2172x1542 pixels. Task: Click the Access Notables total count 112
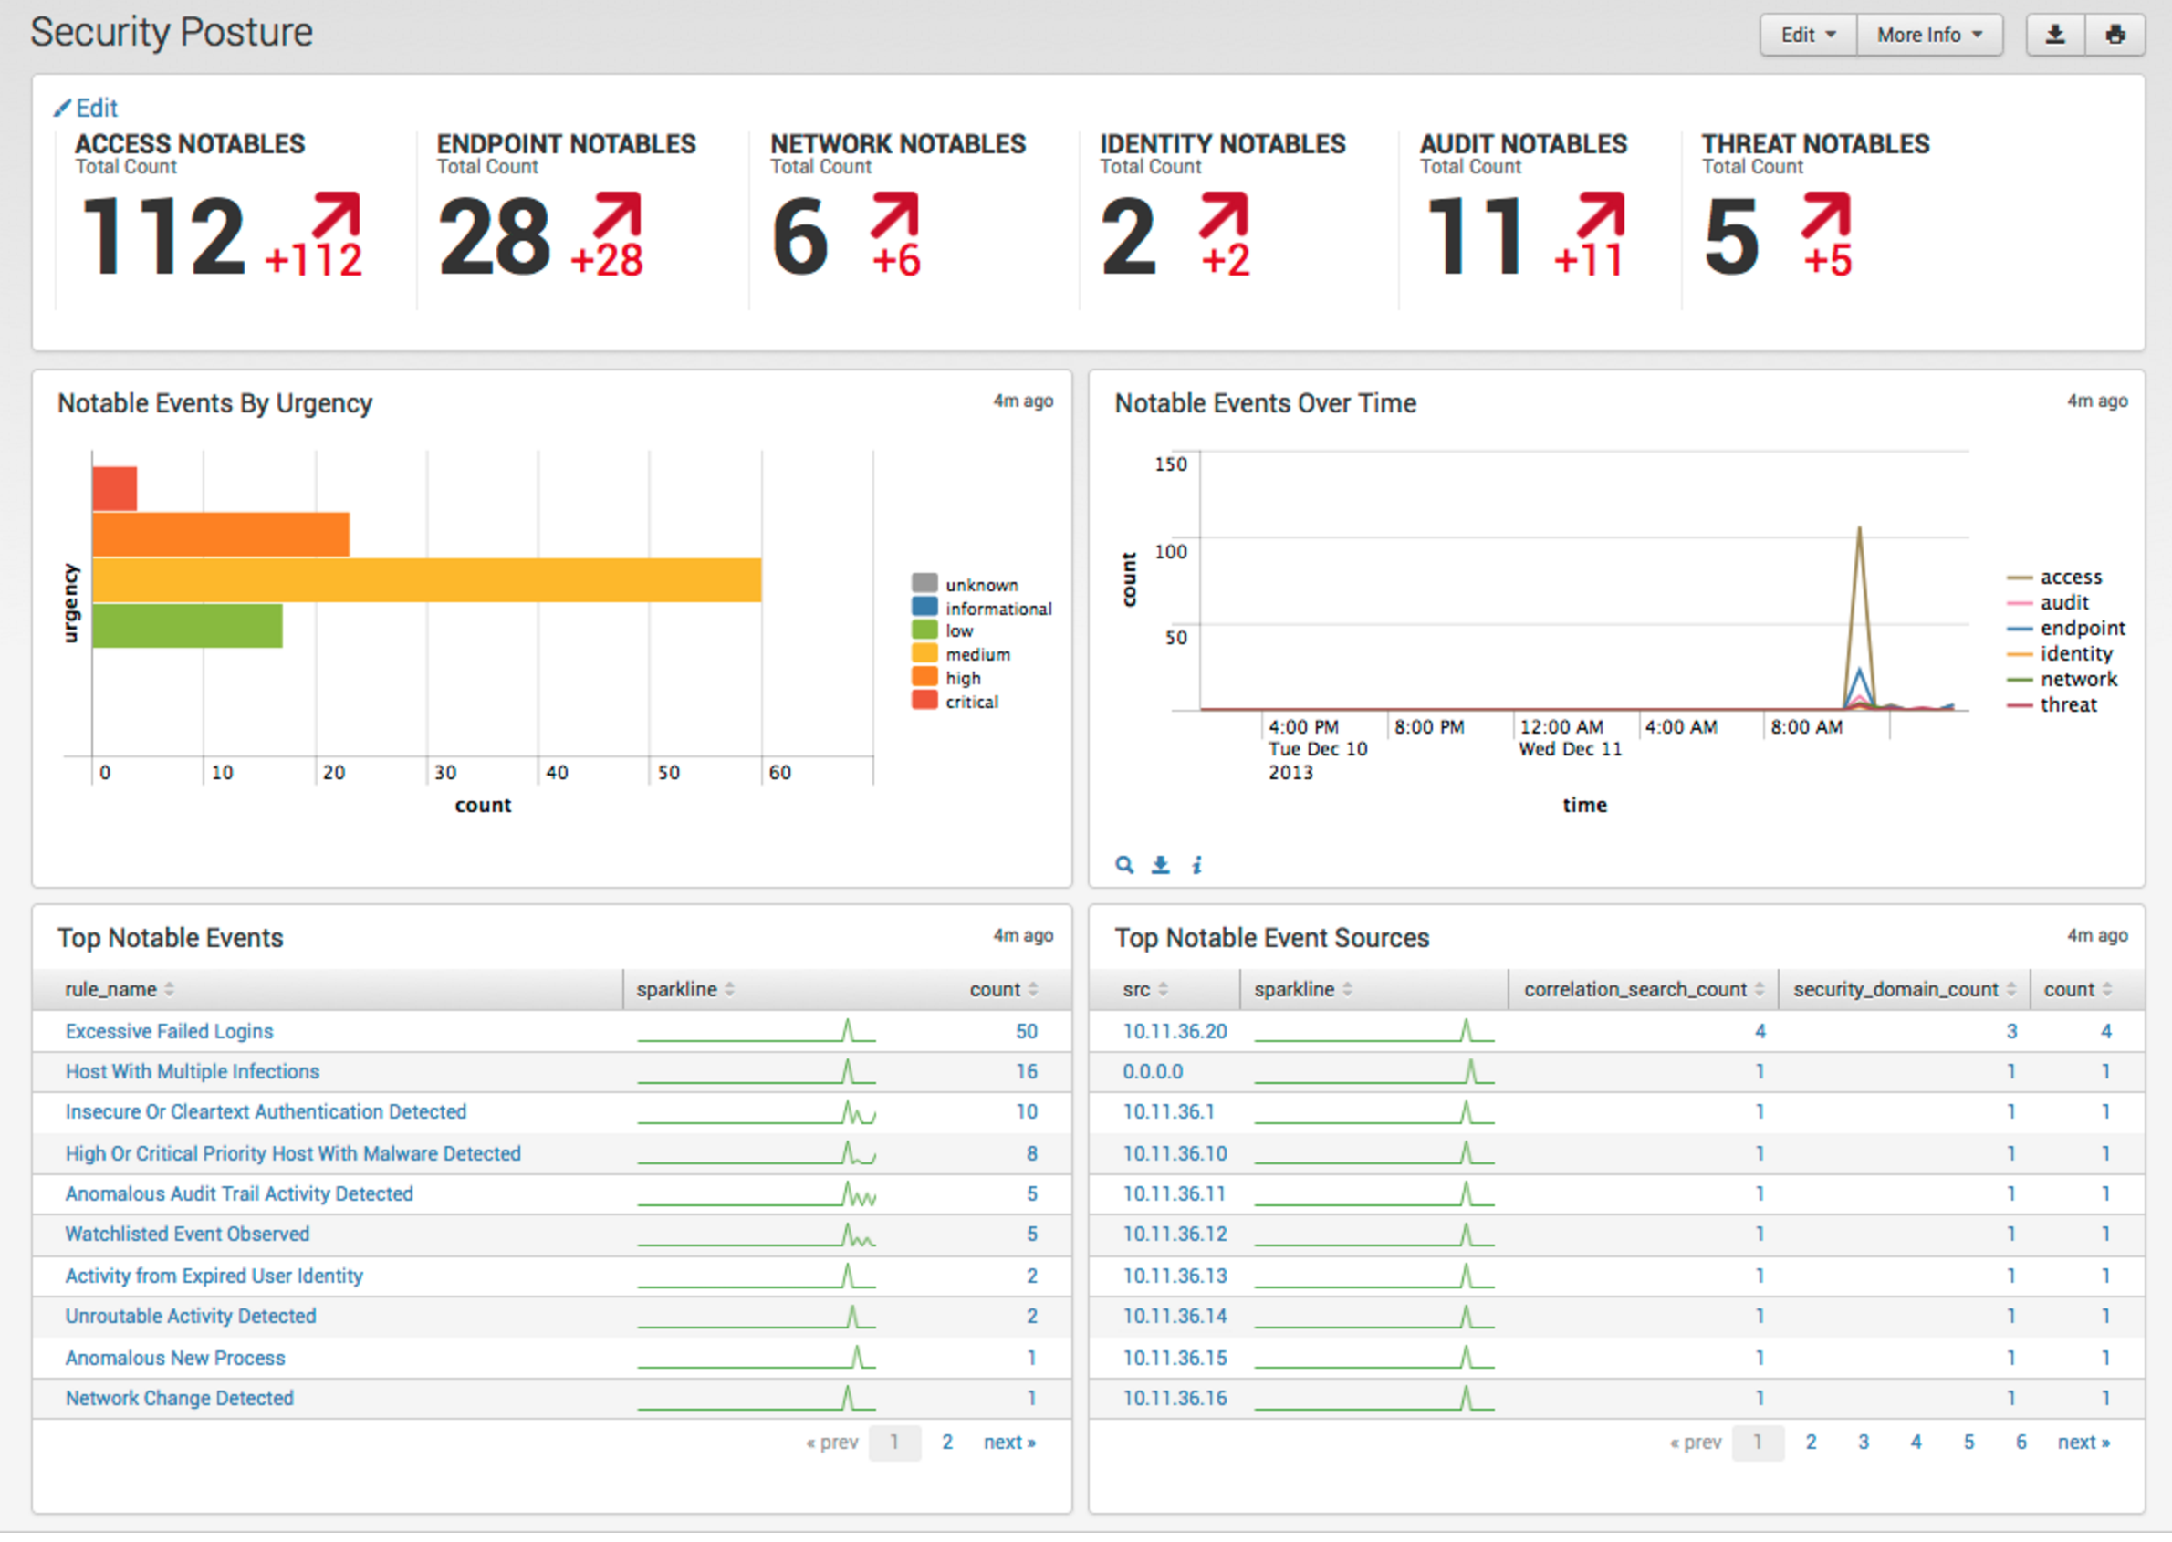coord(164,234)
